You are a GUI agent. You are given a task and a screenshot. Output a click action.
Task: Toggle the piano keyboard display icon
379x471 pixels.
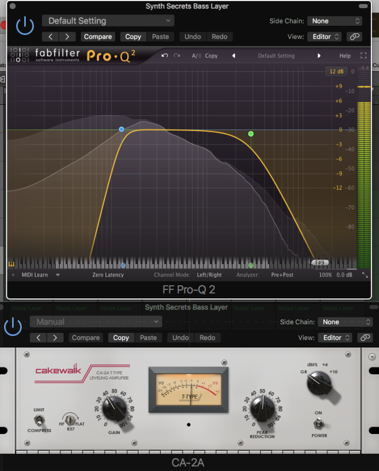11,265
